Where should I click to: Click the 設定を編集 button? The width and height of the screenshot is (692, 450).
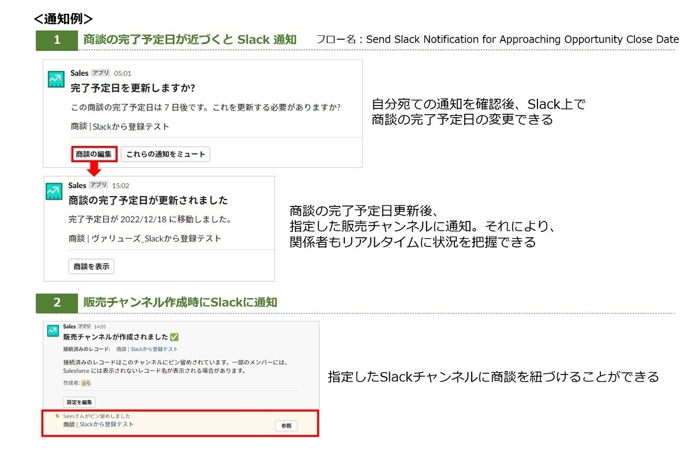[x=79, y=402]
